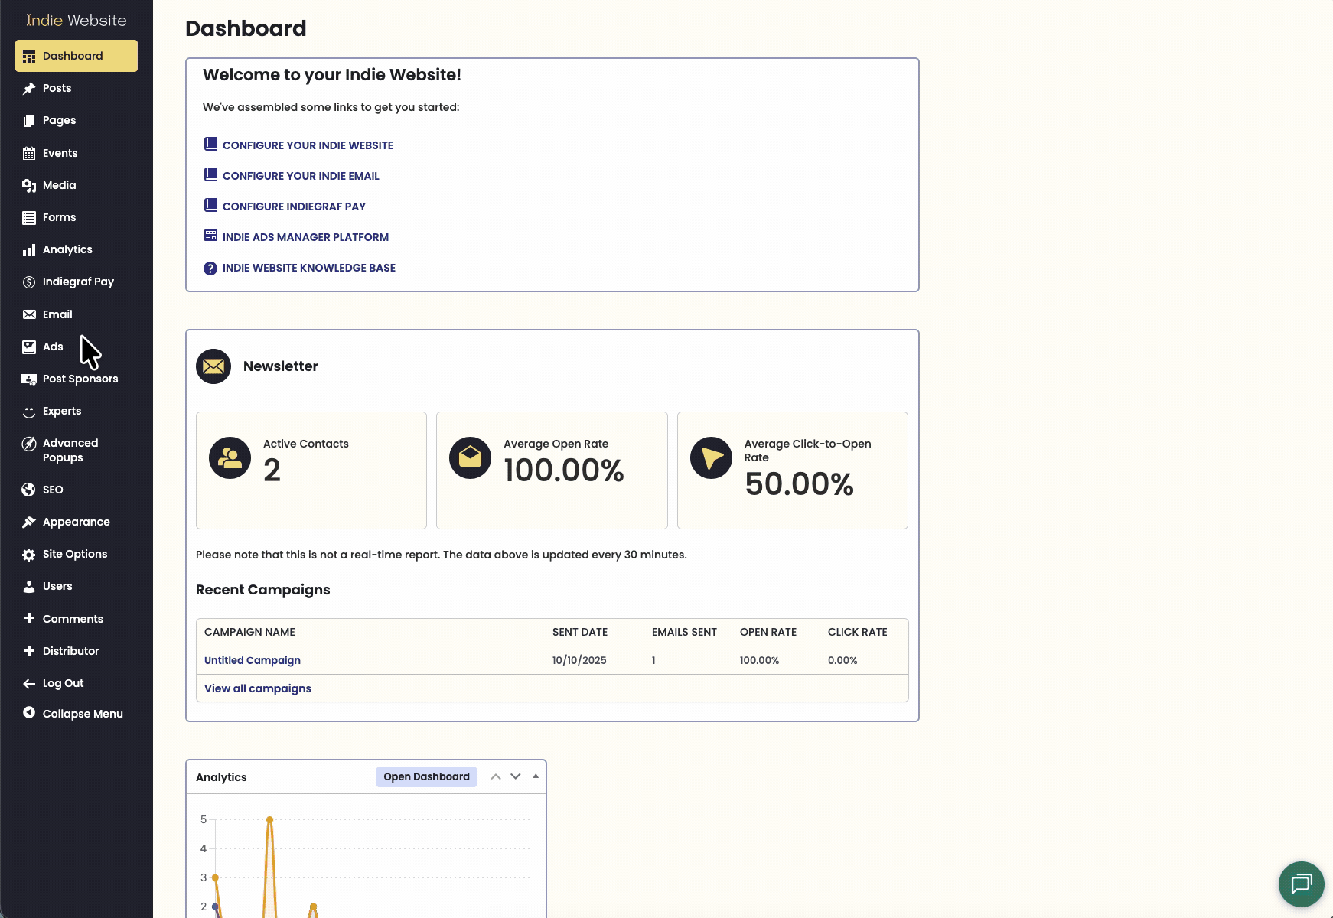Go to Indiegraf Pay section
This screenshot has width=1333, height=918.
[77, 282]
